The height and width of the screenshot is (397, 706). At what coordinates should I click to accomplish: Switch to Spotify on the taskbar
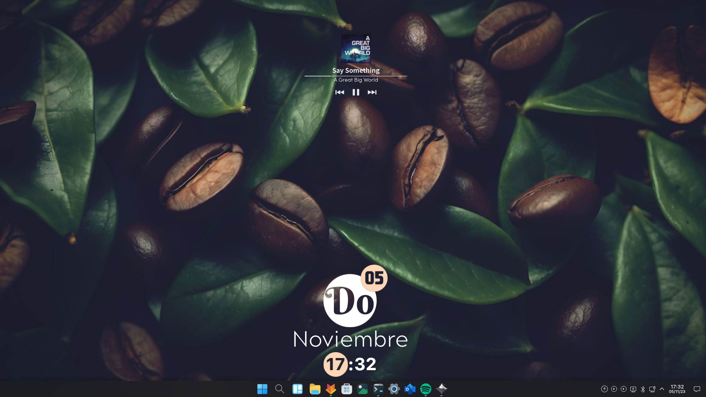tap(425, 389)
